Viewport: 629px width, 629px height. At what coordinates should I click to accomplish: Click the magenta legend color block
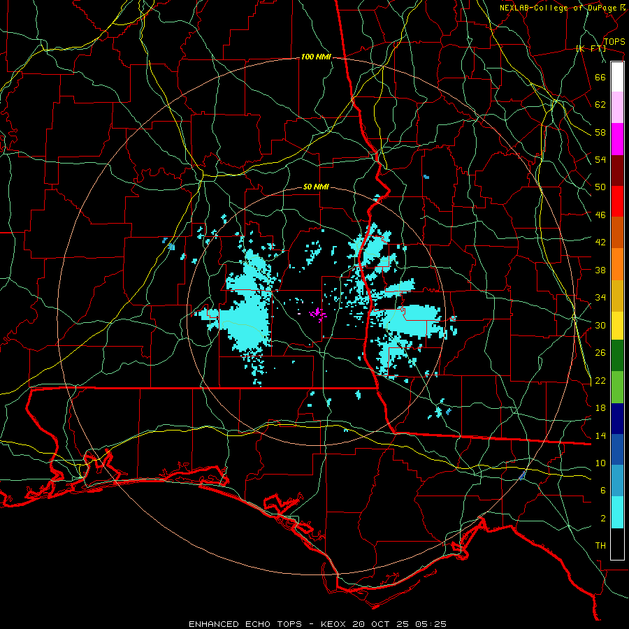point(617,139)
